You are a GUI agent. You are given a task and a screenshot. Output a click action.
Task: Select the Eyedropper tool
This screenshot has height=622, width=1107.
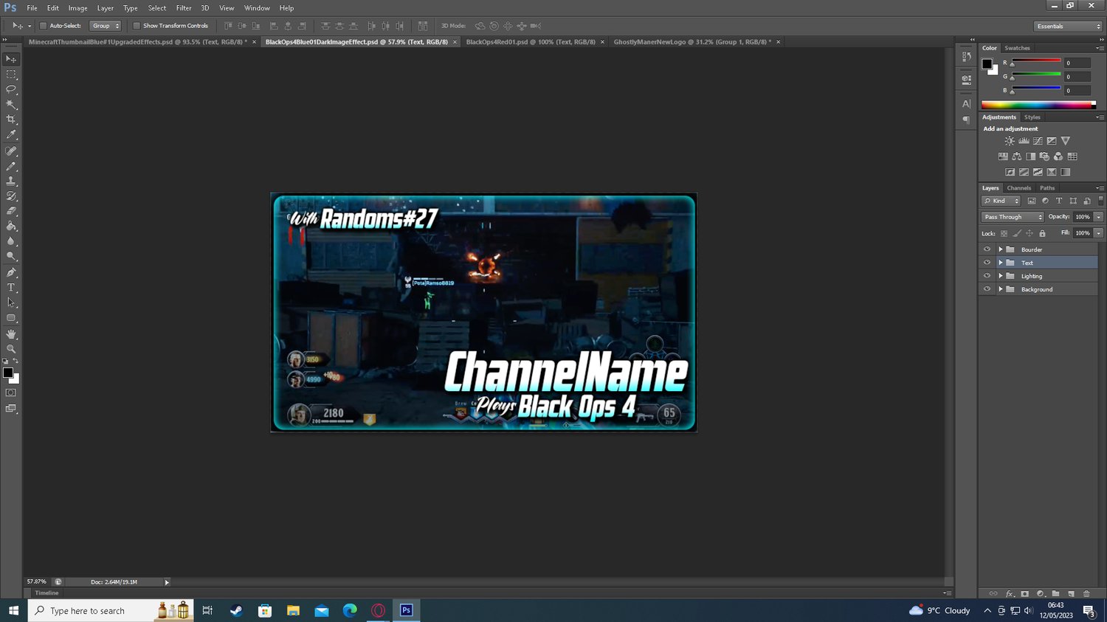coord(11,135)
